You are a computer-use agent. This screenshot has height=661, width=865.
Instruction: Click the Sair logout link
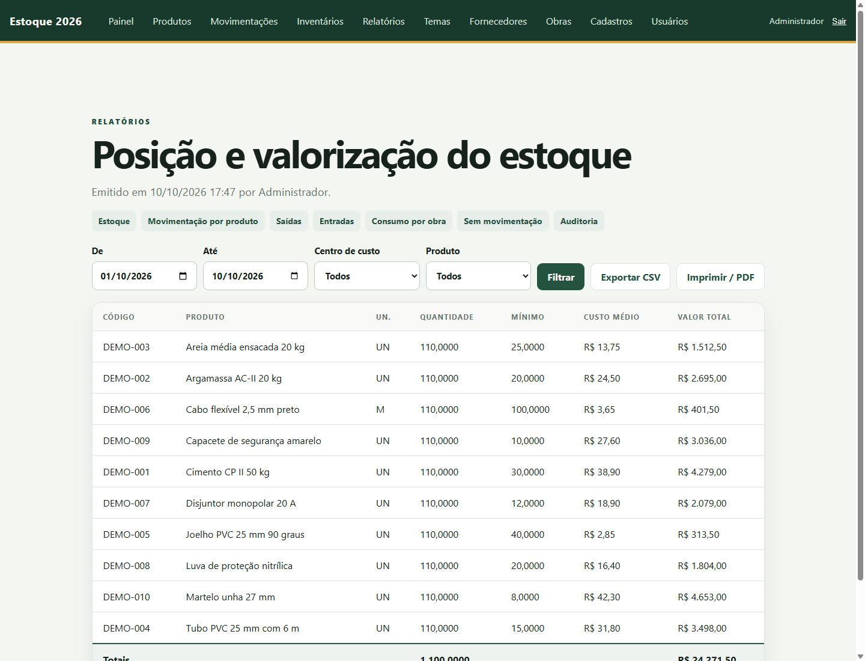839,21
